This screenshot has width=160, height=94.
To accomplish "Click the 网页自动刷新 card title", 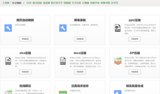I will coord(25,20).
